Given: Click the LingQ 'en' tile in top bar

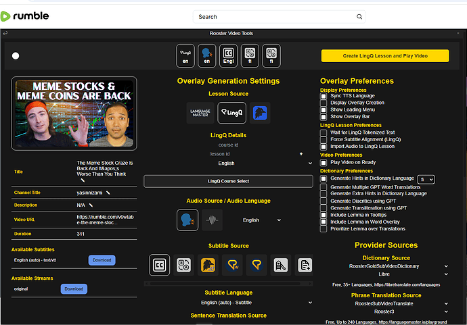Looking at the screenshot, I should click(185, 56).
